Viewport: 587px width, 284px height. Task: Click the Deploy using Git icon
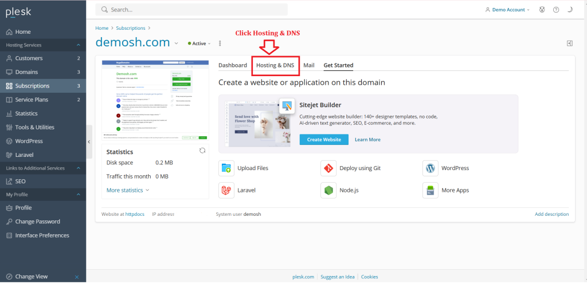(328, 168)
